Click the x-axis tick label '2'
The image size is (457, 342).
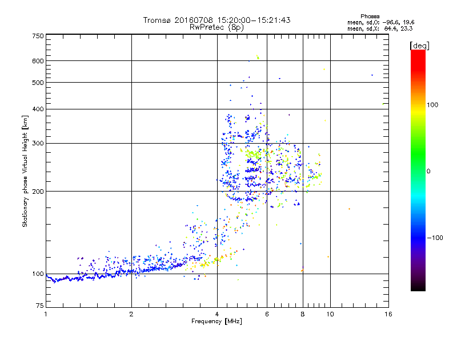pos(131,314)
